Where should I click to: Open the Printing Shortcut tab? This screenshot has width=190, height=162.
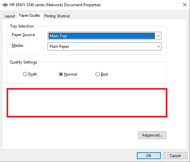(x=57, y=16)
